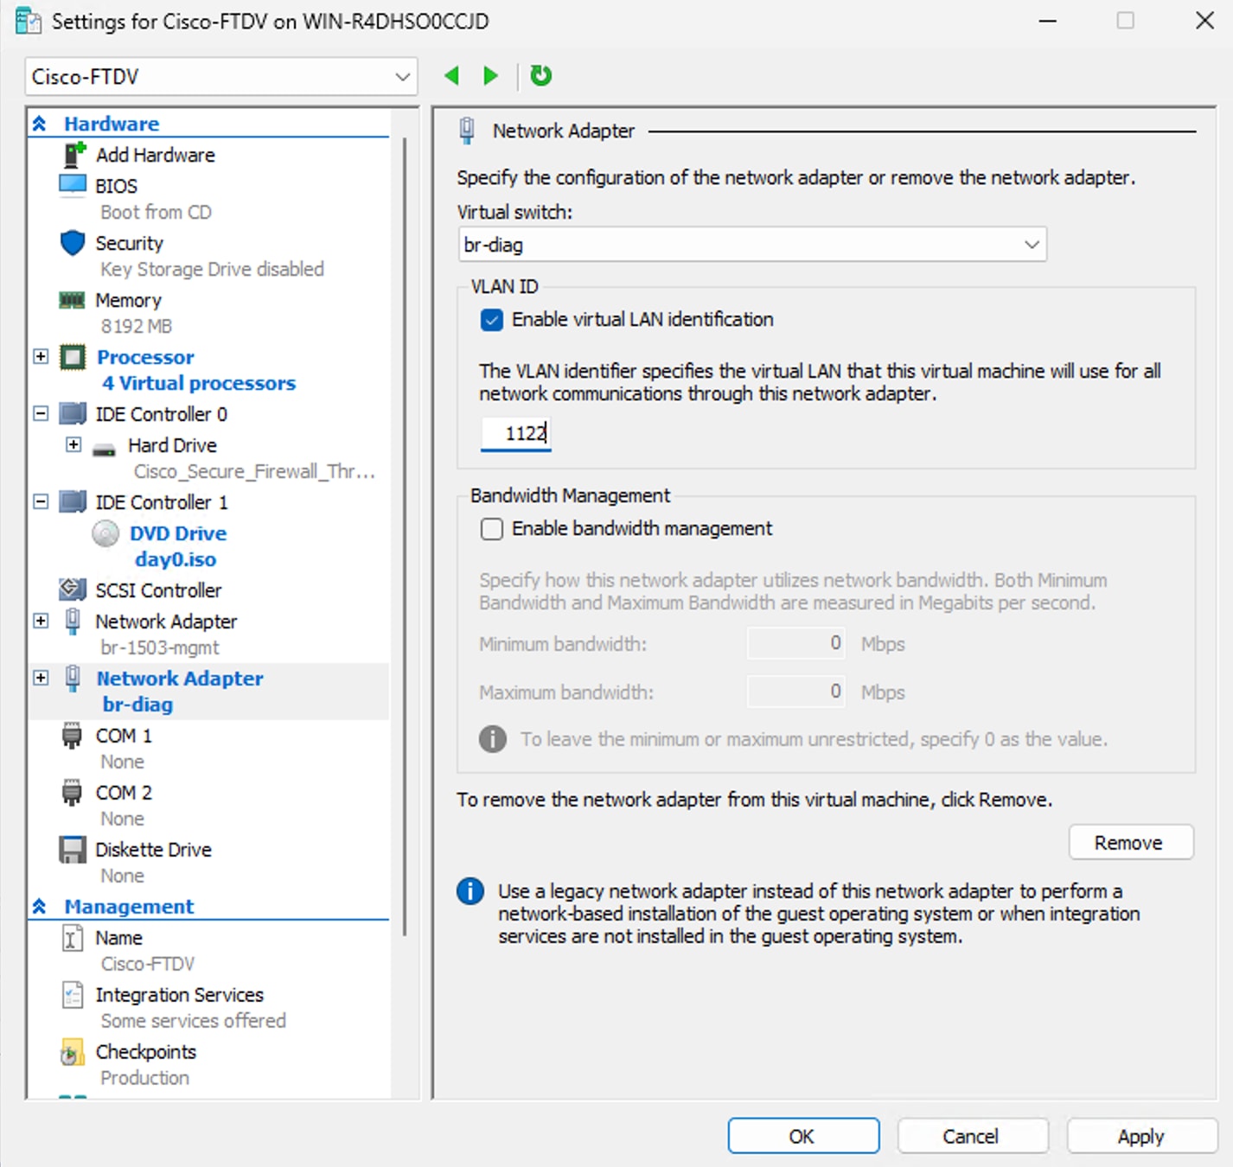This screenshot has height=1167, width=1233.
Task: Click the VLAN identifier input field
Action: tap(516, 433)
